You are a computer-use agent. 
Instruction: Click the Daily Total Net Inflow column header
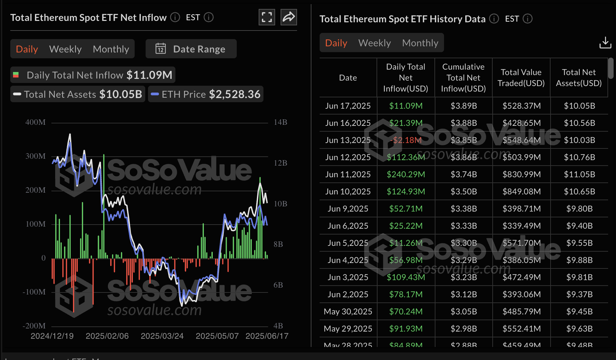point(406,77)
